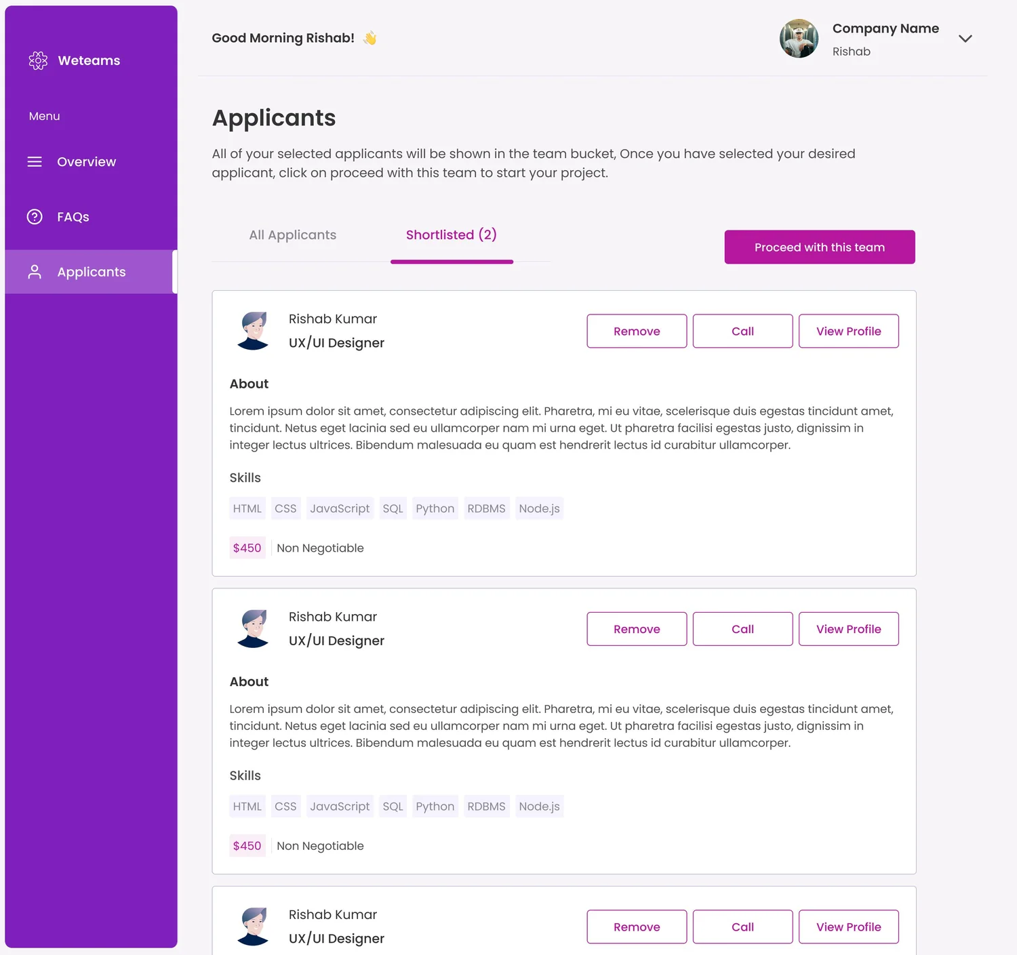Click the RDBMS skill tag on first card
1017x955 pixels.
pos(487,508)
